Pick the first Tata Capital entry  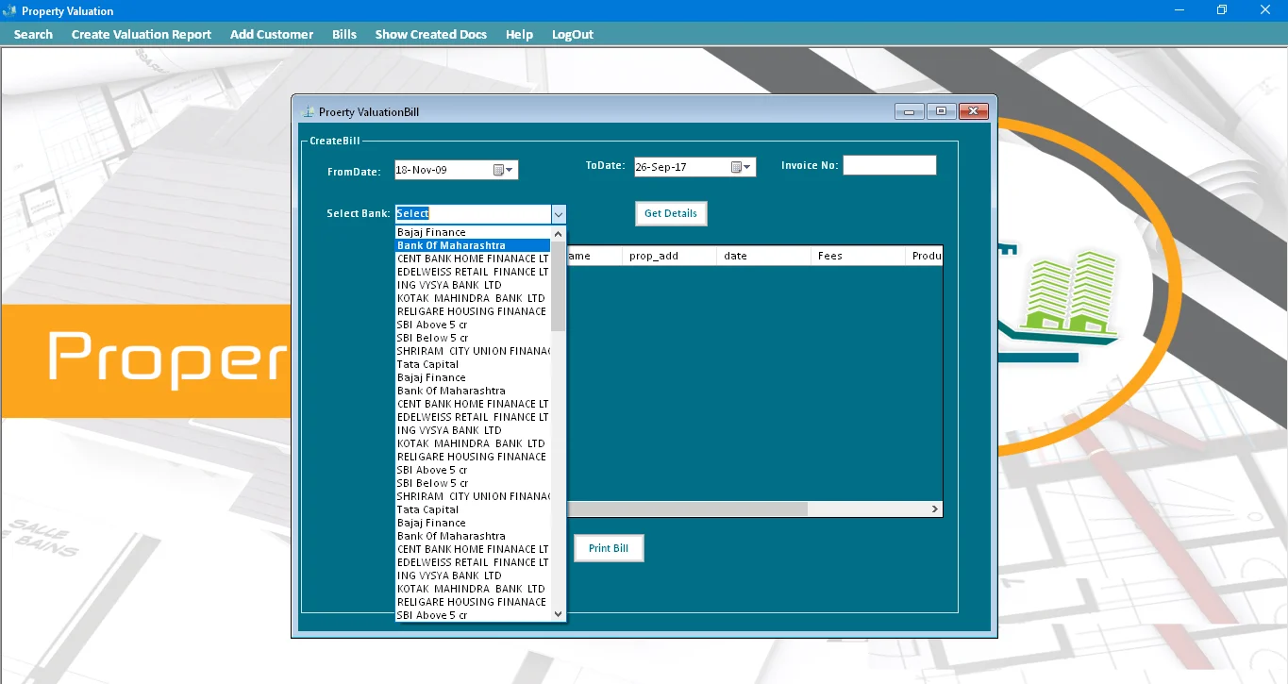point(473,364)
